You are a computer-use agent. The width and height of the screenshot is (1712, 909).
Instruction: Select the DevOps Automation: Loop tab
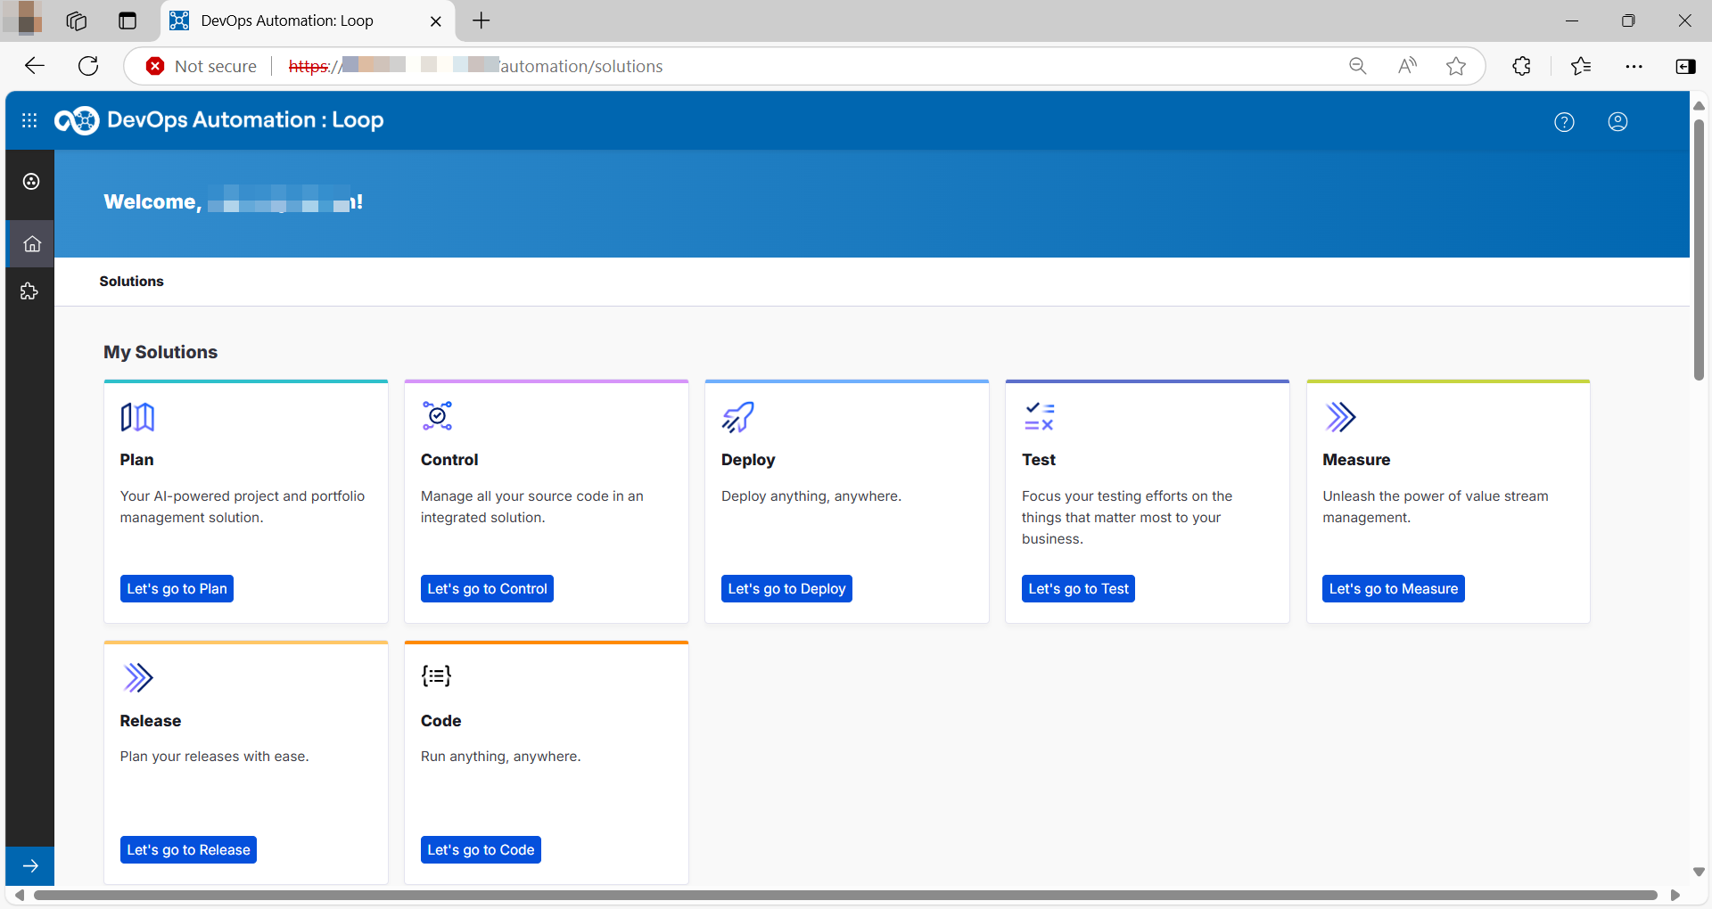(x=287, y=20)
